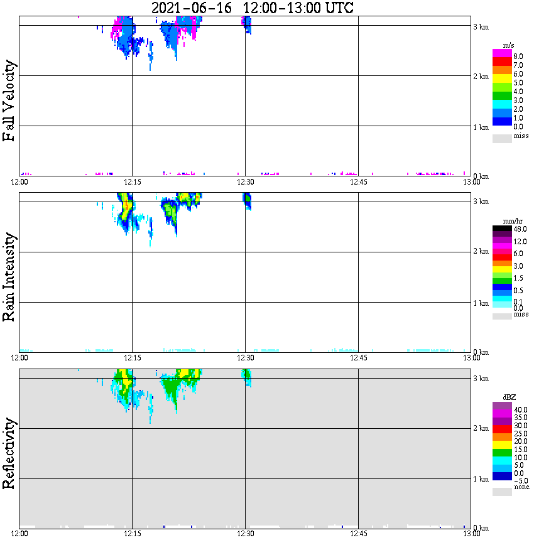Click the gray 'miss' swatch in the mm/hr legend
This screenshot has height=545, width=534.
(x=502, y=316)
